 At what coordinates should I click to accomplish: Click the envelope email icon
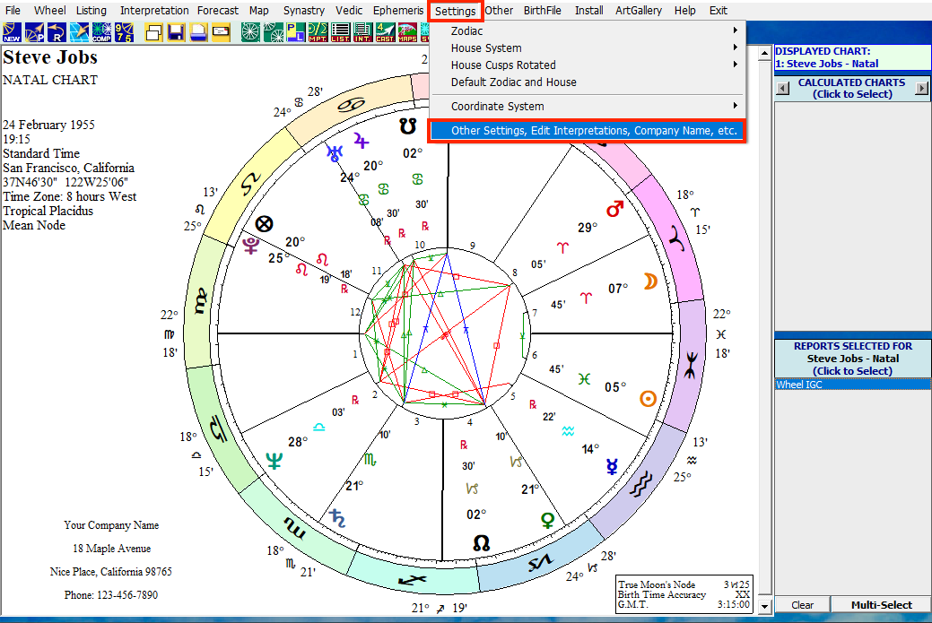coord(221,32)
